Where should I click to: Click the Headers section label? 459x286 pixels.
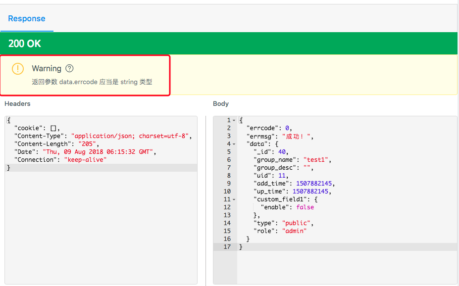click(x=17, y=103)
